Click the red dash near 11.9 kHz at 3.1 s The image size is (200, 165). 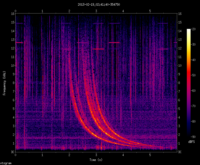(x=98, y=49)
